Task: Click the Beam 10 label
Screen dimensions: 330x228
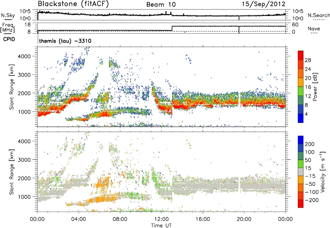Action: tap(161, 5)
